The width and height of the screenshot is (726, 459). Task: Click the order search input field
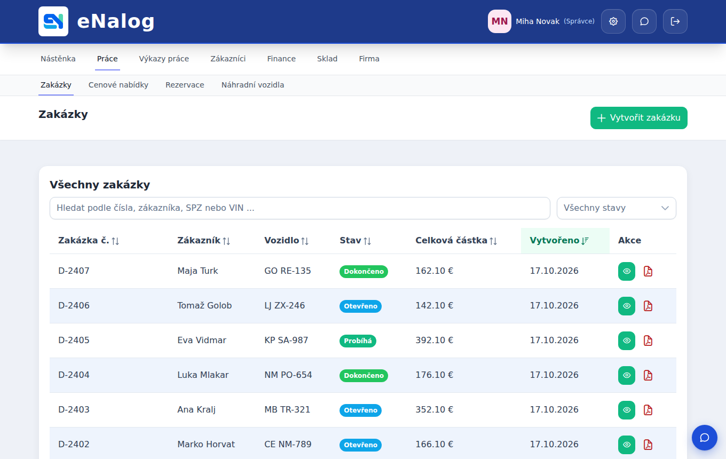point(300,208)
